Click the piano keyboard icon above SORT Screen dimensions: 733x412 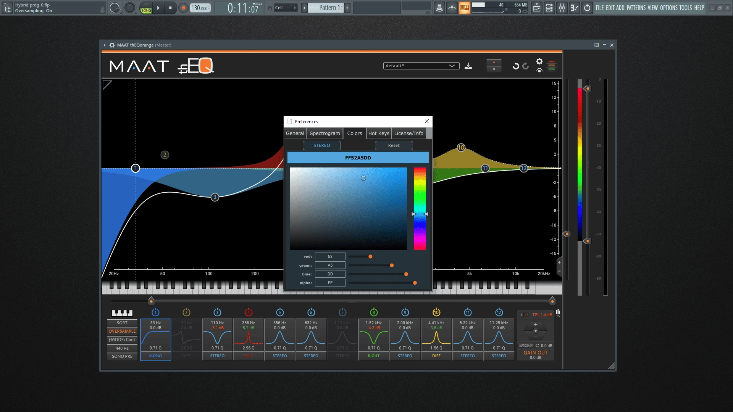pos(122,313)
